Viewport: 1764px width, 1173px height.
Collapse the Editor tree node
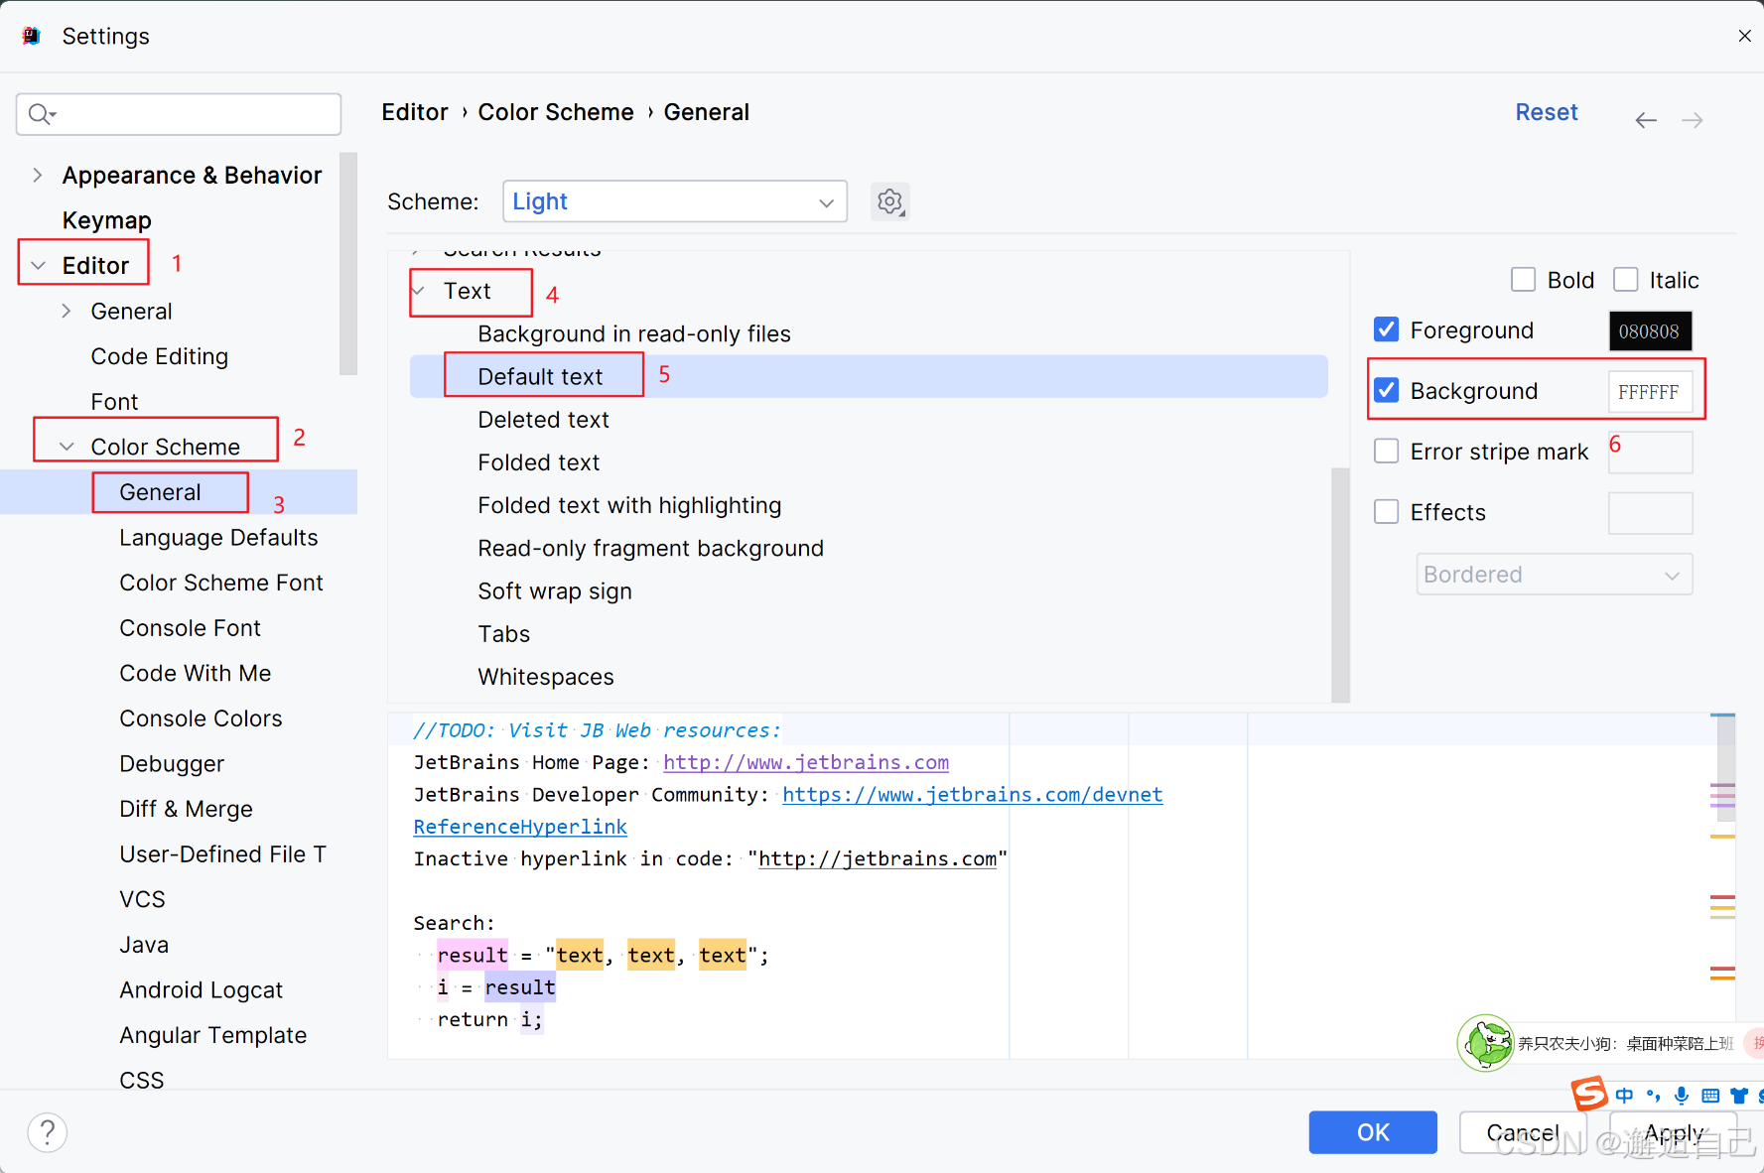click(39, 266)
